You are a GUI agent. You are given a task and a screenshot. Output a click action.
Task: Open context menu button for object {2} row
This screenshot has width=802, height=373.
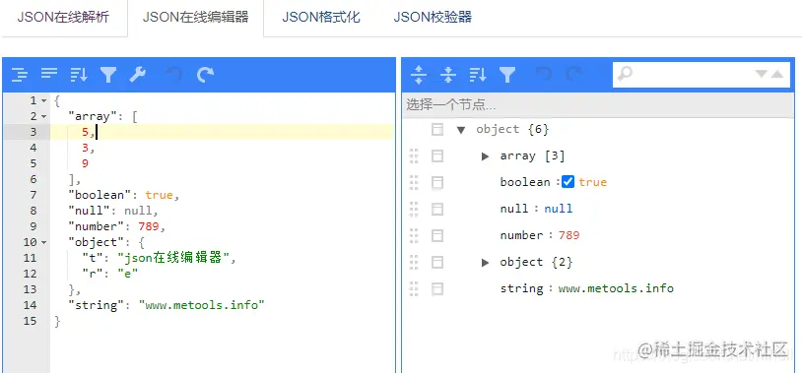point(437,262)
